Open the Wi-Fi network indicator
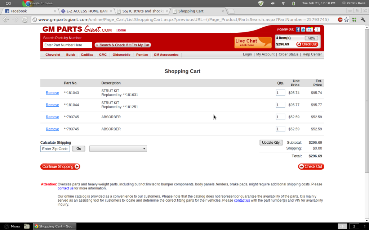Image resolution: width=369 pixels, height=230 pixels. click(x=283, y=3)
